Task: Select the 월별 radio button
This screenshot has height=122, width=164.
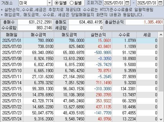Action: 72,3
